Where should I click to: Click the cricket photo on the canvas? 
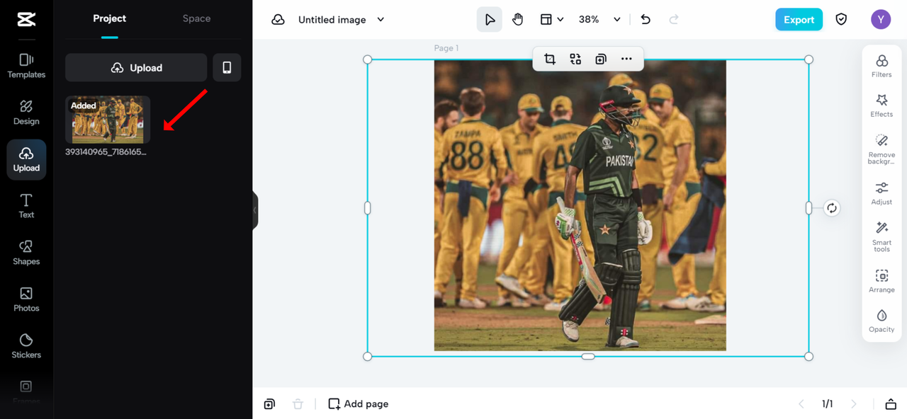[x=580, y=205]
